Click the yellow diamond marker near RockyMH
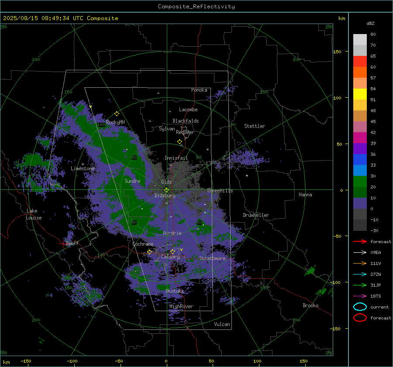Viewport: 393px width, 367px height. point(117,114)
